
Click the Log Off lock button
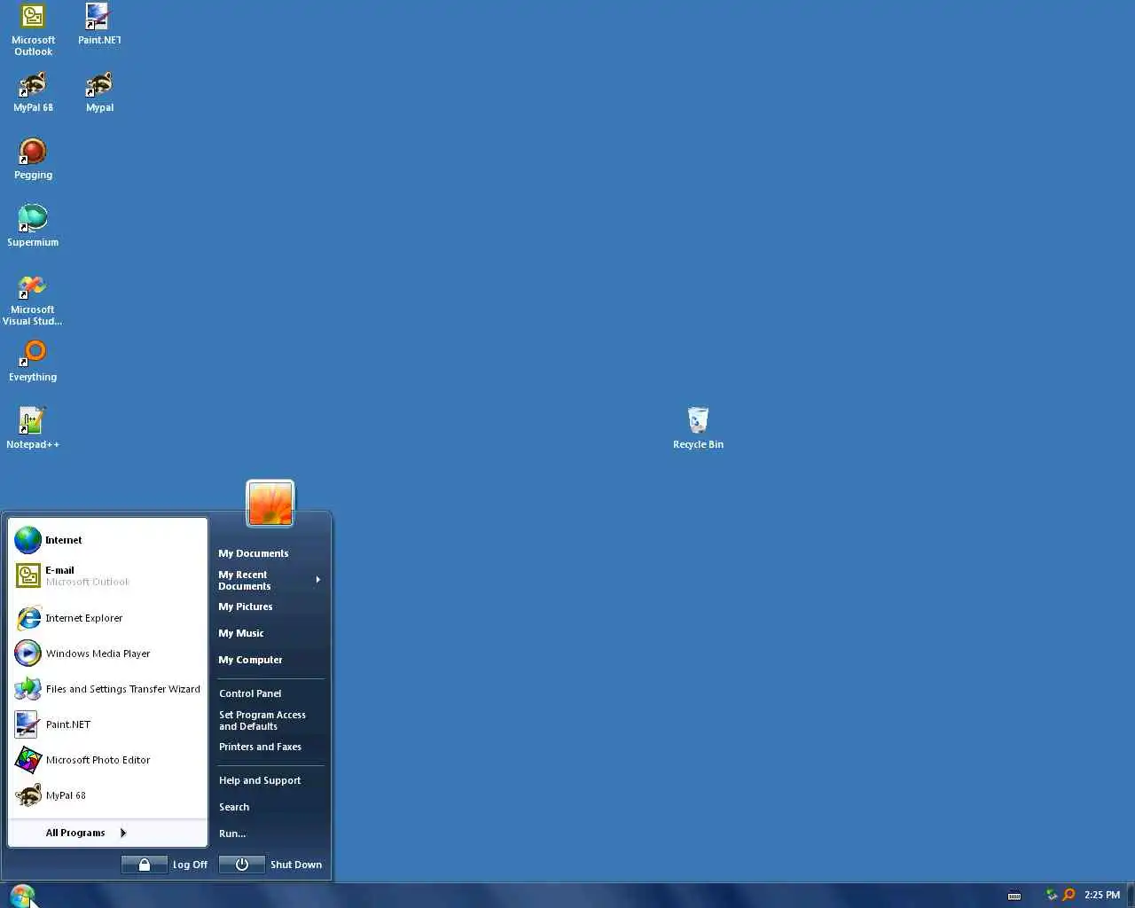[x=144, y=865]
